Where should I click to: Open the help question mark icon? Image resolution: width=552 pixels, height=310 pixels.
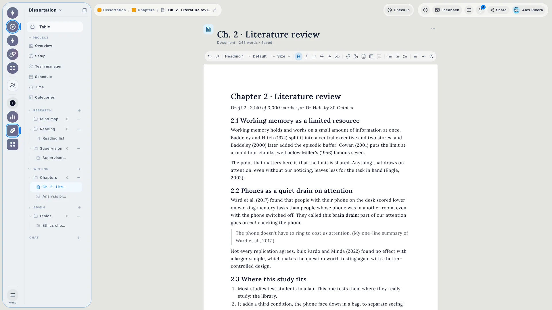(425, 10)
